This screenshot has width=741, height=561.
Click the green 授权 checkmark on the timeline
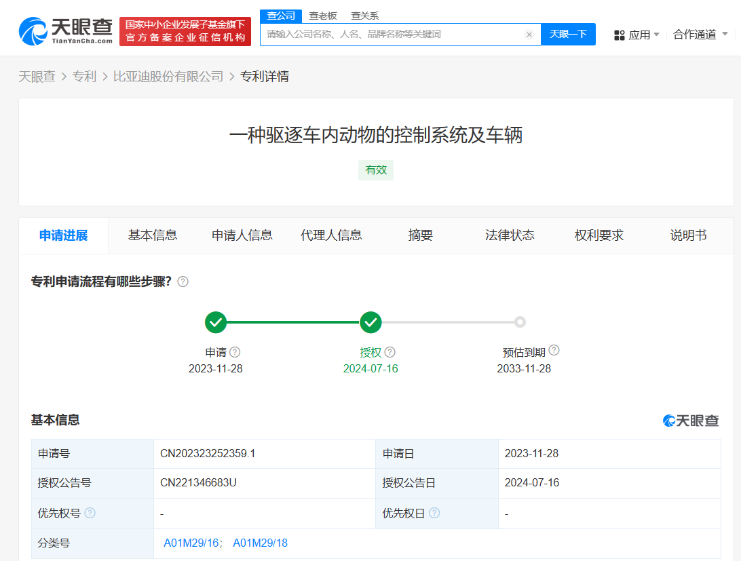click(370, 322)
